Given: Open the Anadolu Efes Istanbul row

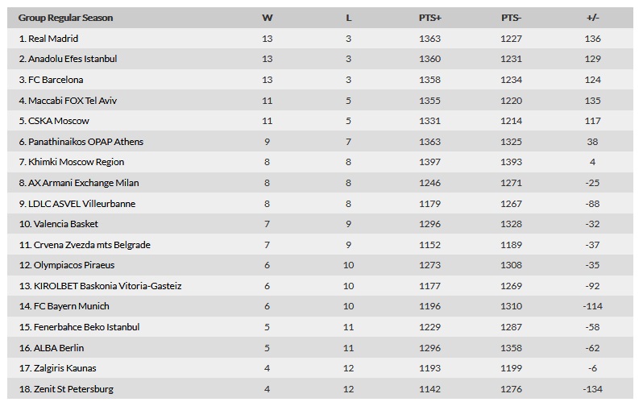Looking at the screenshot, I should (x=320, y=59).
